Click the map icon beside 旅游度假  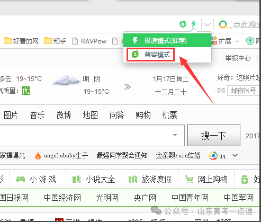pyautogui.click(x=133, y=180)
